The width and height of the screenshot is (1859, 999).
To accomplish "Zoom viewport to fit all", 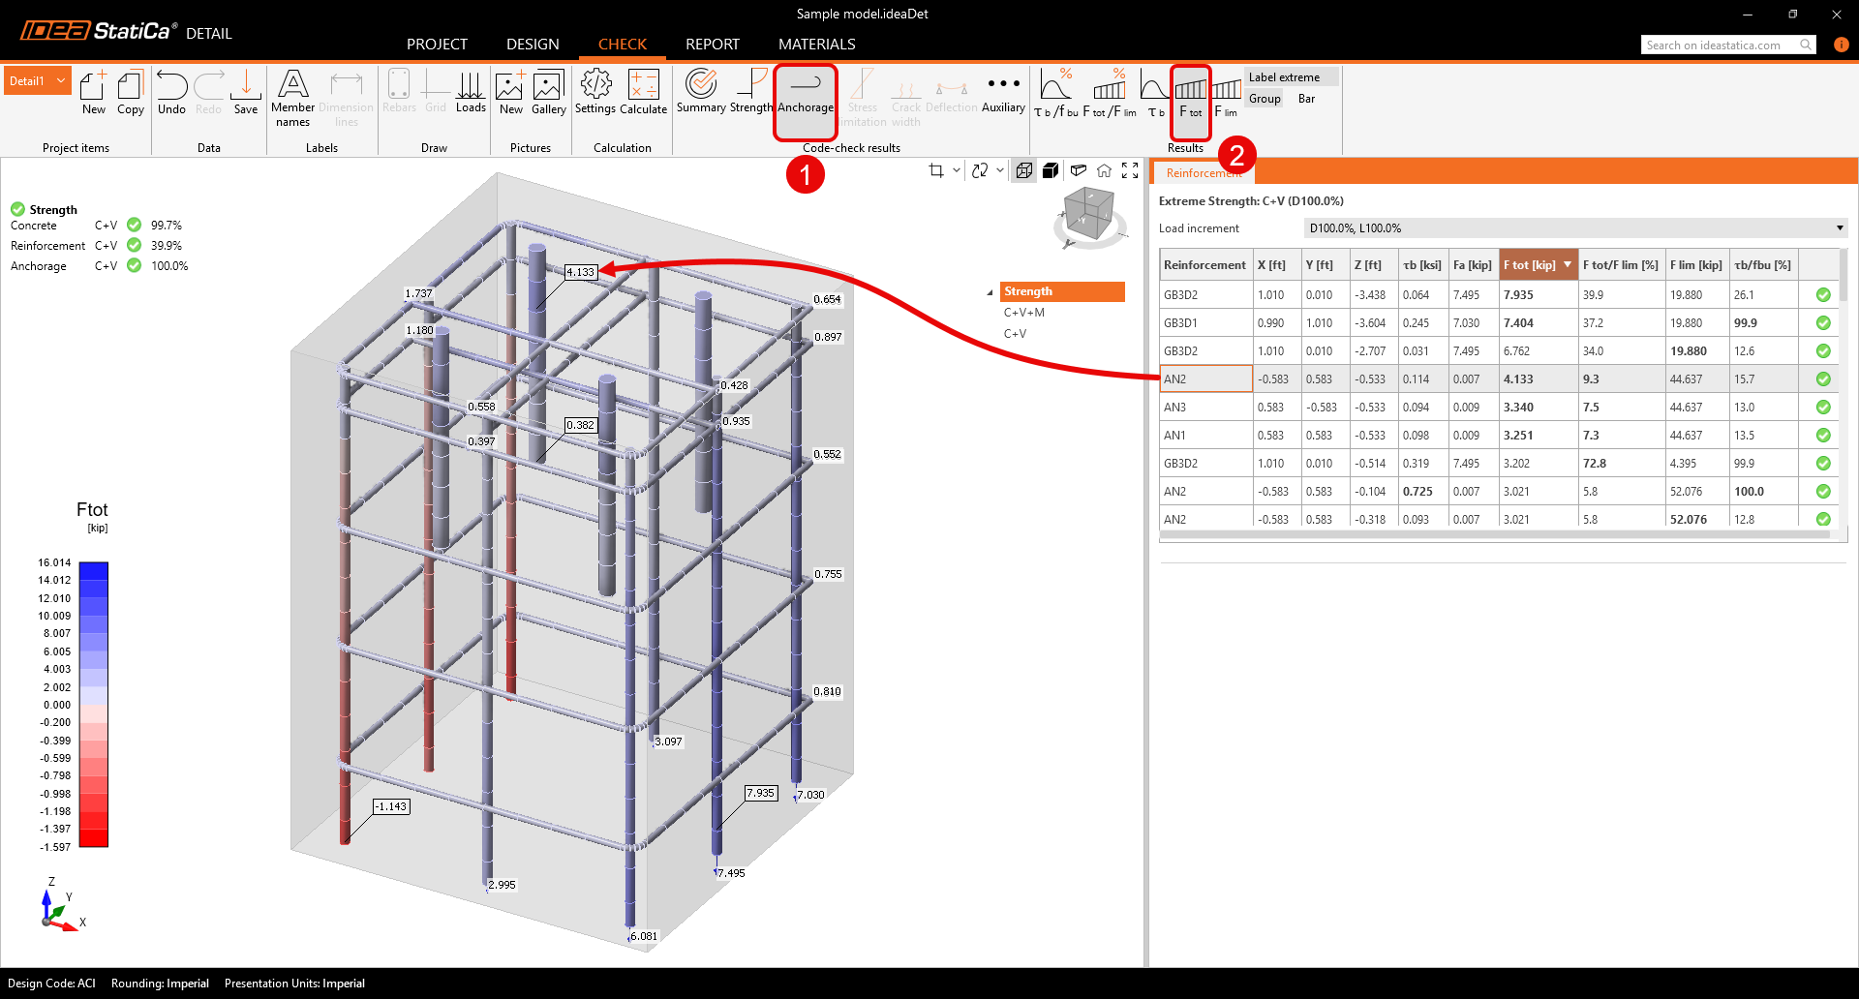I will [x=1130, y=170].
